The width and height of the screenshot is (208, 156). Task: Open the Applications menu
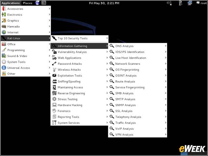coord(11,3)
